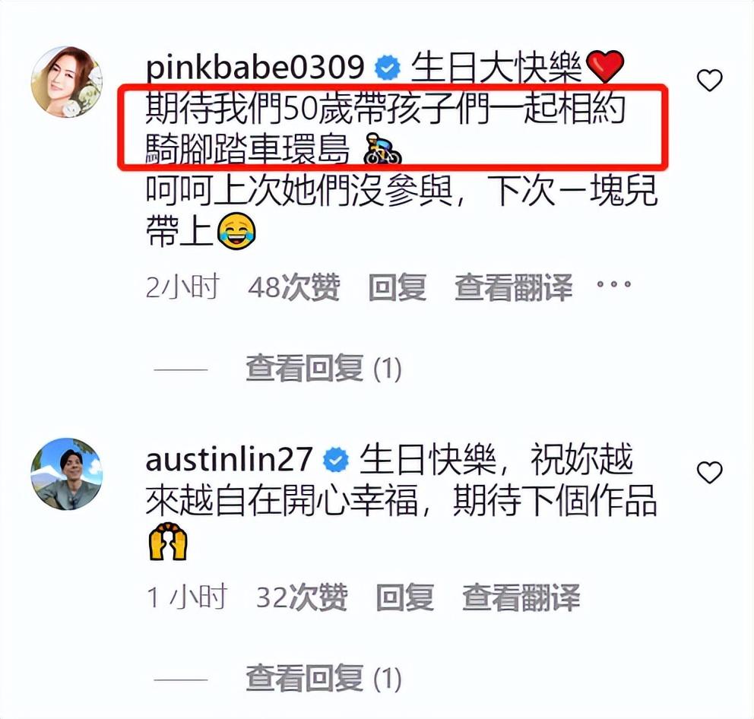Translate pinkbabe0309's comment with 查看翻译

coord(514,287)
